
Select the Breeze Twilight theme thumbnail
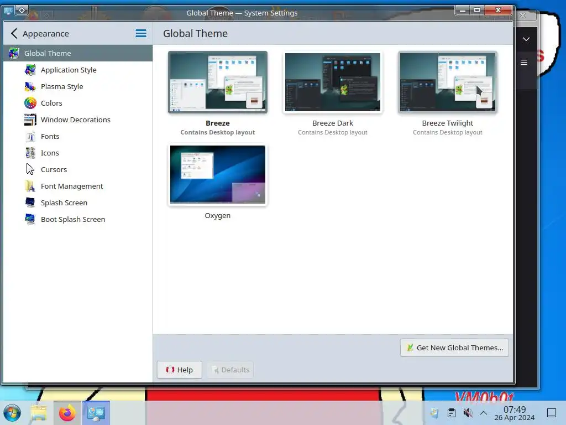[x=448, y=82]
